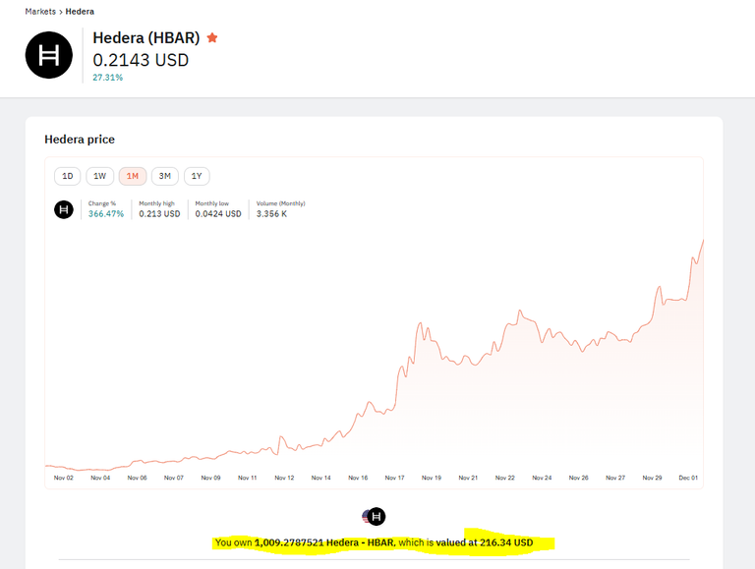
Task: Click the Nov 09 axis label
Action: 210,478
